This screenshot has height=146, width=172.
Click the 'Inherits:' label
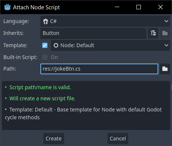point(13,33)
